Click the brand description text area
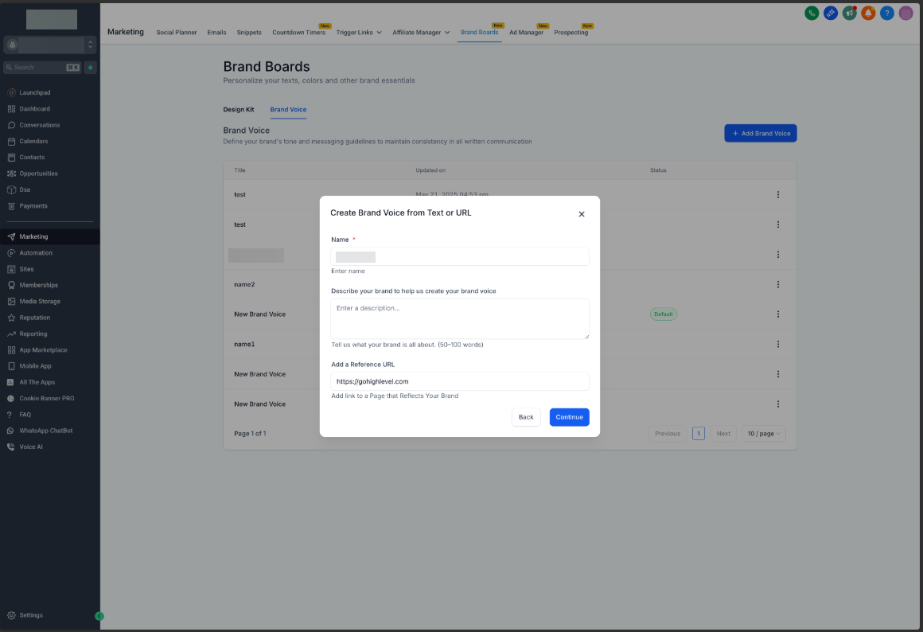Image resolution: width=923 pixels, height=632 pixels. [460, 319]
